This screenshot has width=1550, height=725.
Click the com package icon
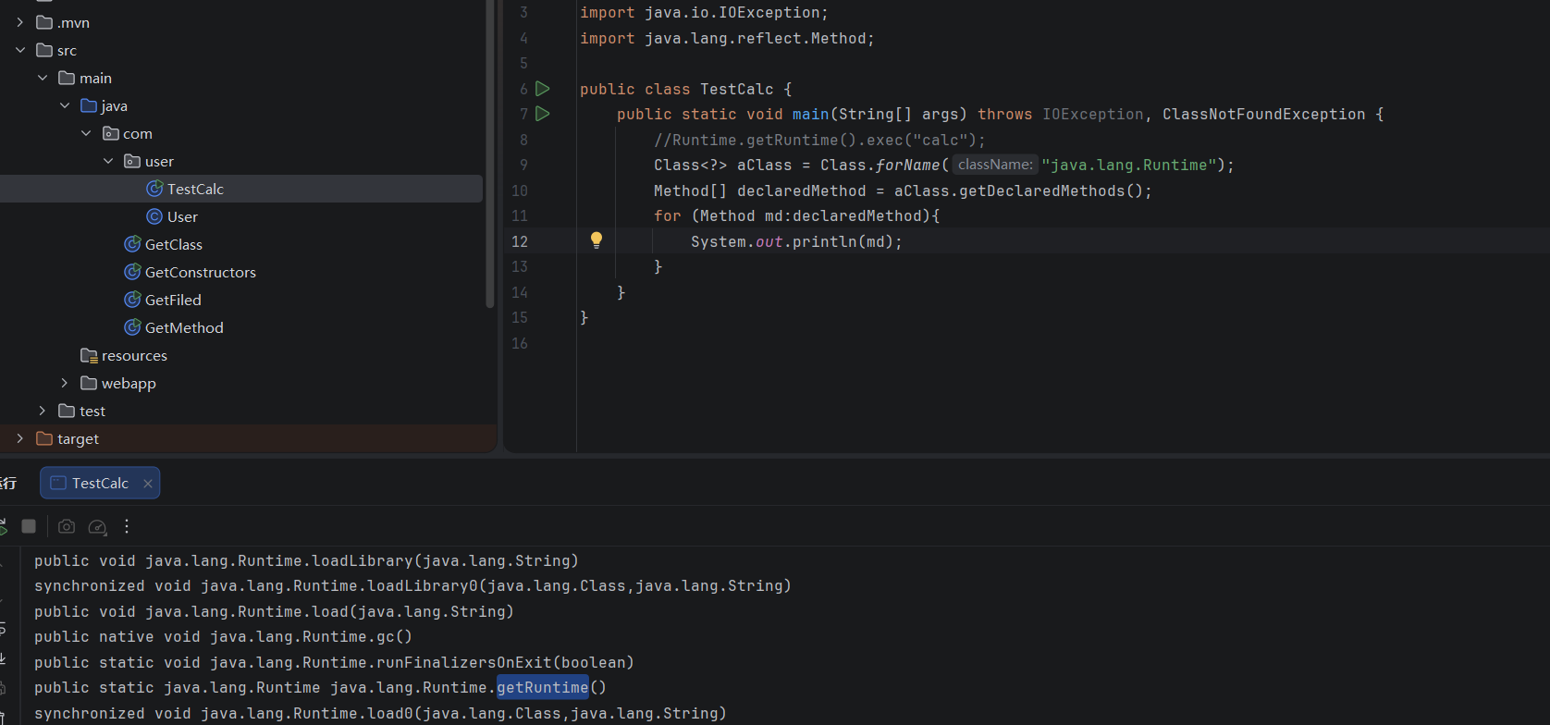coord(111,133)
